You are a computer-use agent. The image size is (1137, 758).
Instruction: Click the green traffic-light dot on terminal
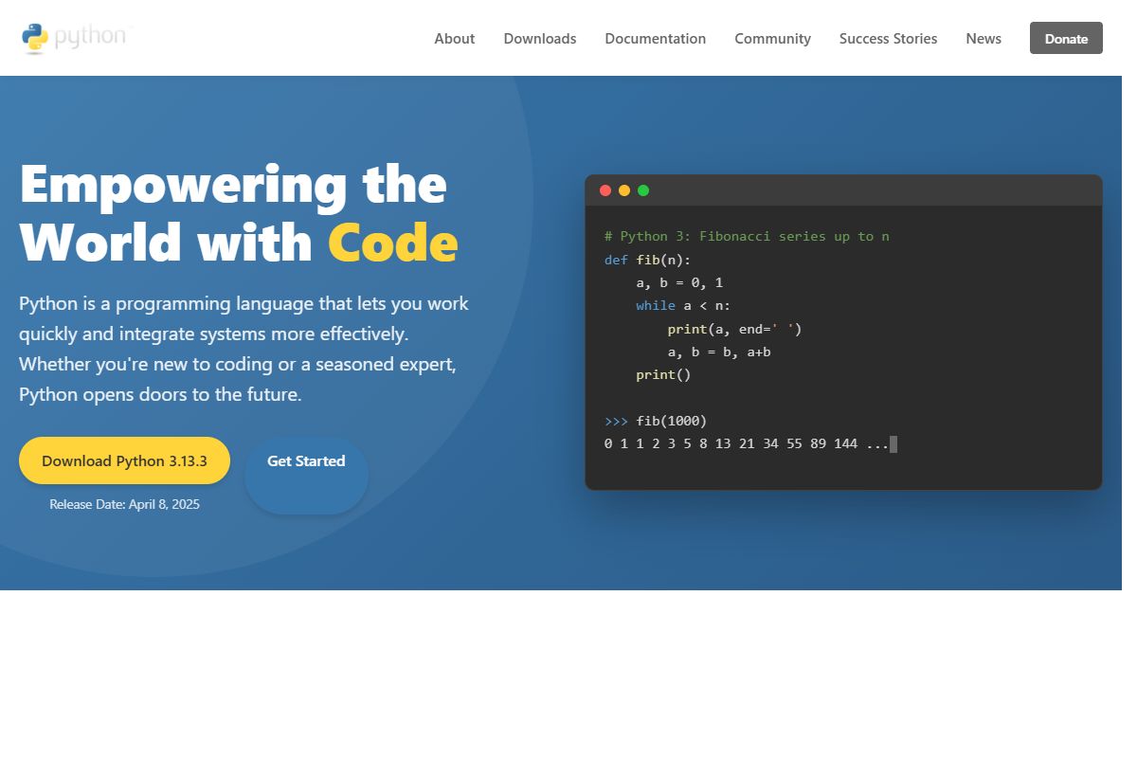(643, 189)
